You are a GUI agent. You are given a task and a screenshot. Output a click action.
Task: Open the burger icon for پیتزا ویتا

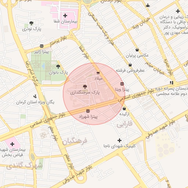122,84
